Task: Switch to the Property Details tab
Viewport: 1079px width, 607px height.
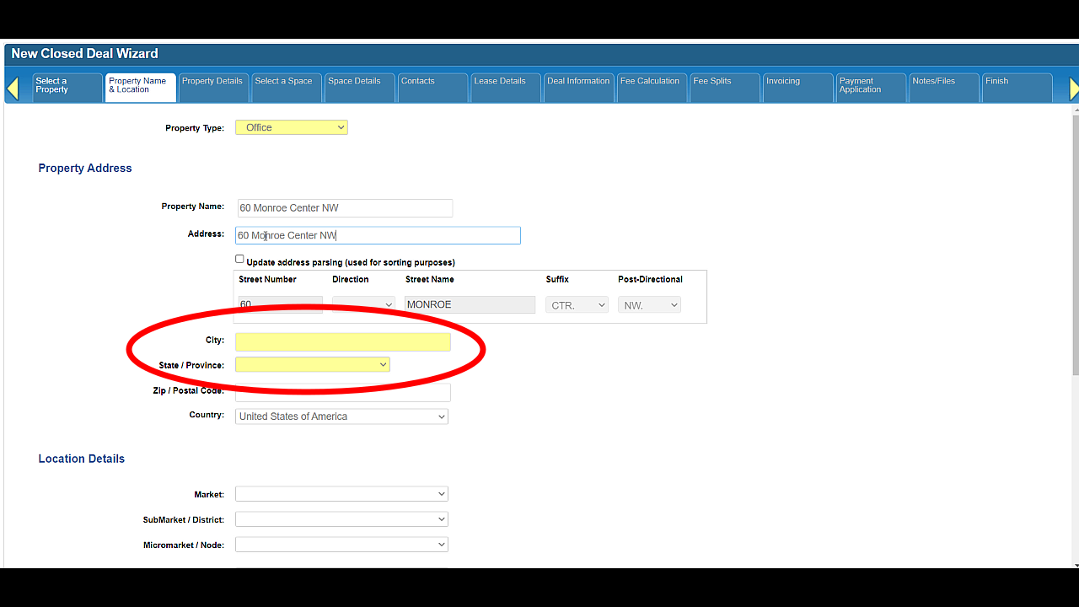Action: click(x=212, y=88)
